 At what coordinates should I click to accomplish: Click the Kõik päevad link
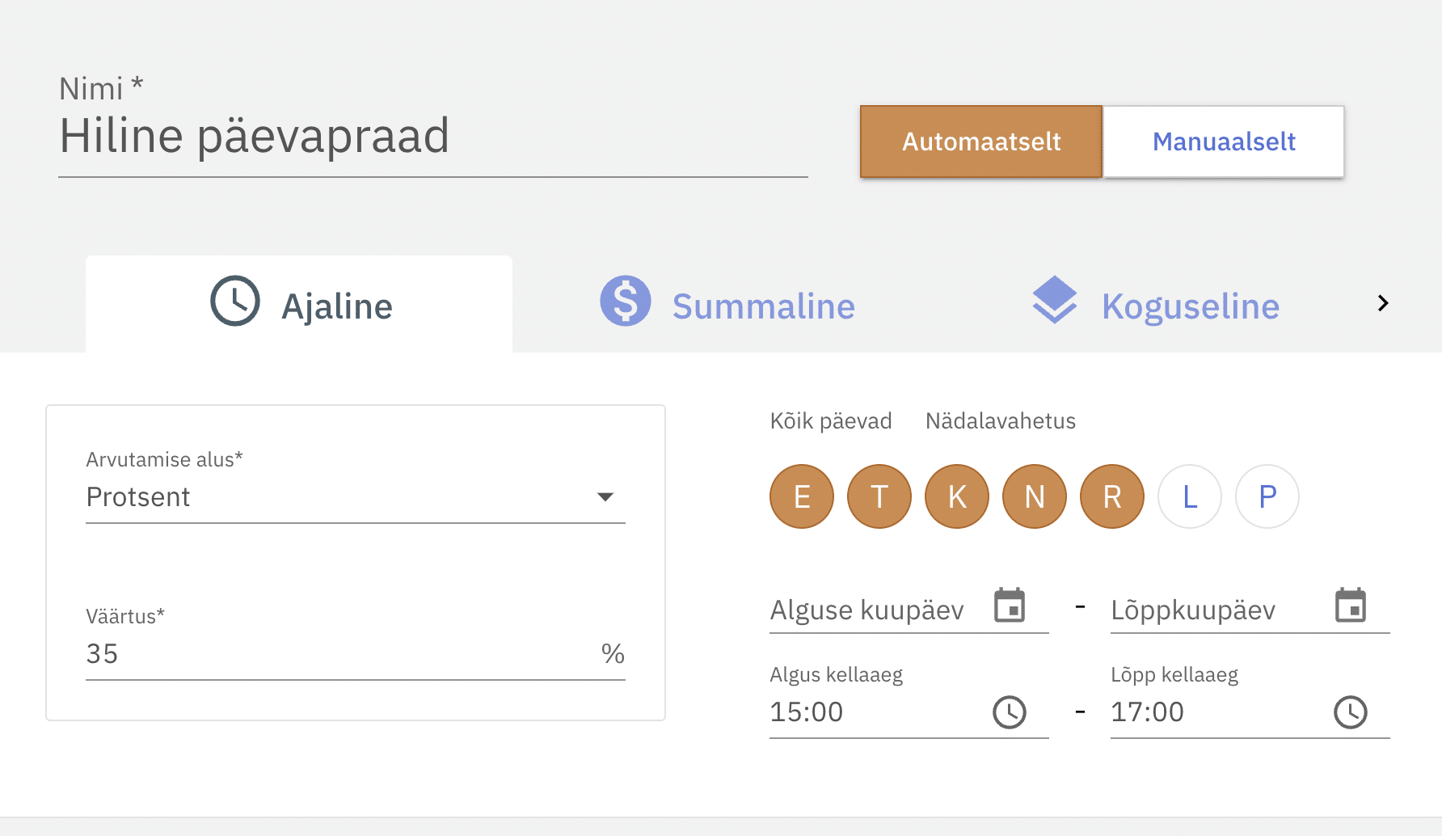point(830,421)
